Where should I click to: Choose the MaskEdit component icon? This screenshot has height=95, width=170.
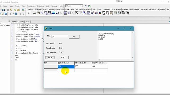coord(42,13)
